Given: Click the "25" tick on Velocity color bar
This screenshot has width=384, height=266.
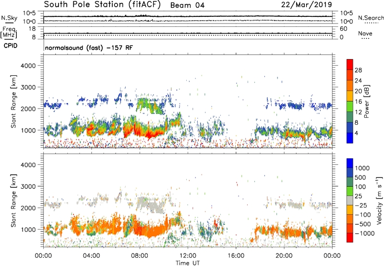Looking at the screenshot, I should point(358,196).
